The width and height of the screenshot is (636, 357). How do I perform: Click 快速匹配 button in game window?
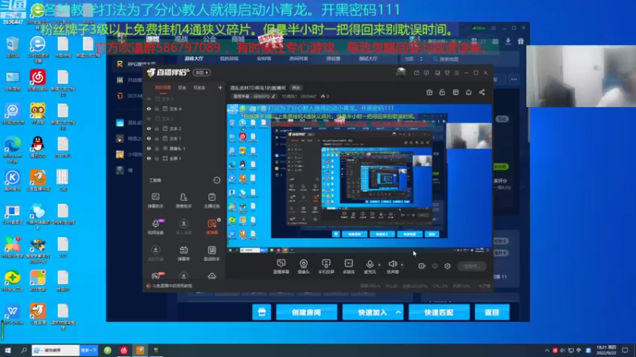point(439,313)
